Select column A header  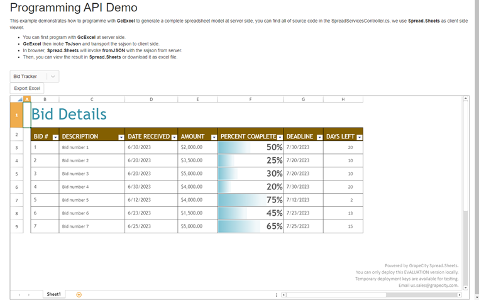(x=27, y=99)
